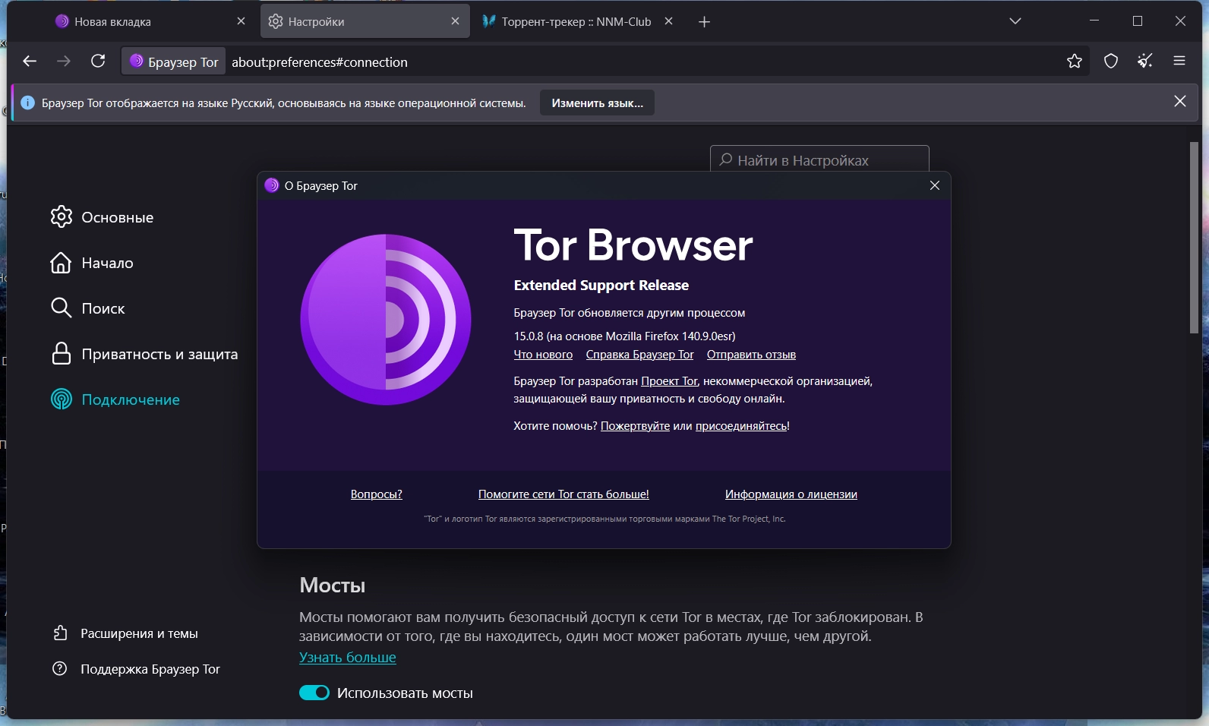Open the shield security level panel
This screenshot has width=1209, height=726.
click(x=1111, y=62)
